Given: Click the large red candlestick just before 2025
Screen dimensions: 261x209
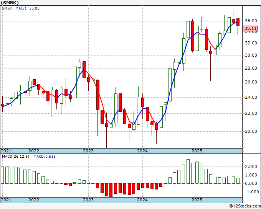Looking at the screenshot, I should tap(193, 36).
